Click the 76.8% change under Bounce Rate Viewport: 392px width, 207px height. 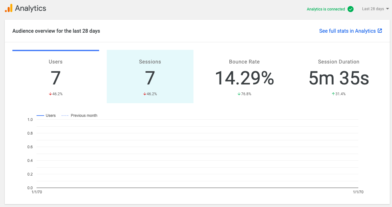point(246,94)
